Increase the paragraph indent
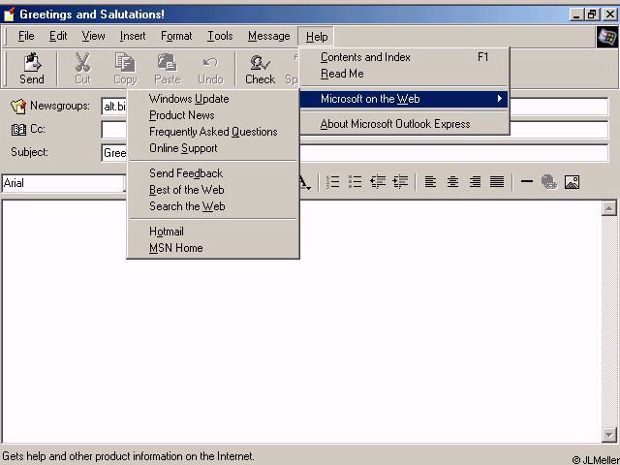This screenshot has width=620, height=465. pyautogui.click(x=400, y=182)
